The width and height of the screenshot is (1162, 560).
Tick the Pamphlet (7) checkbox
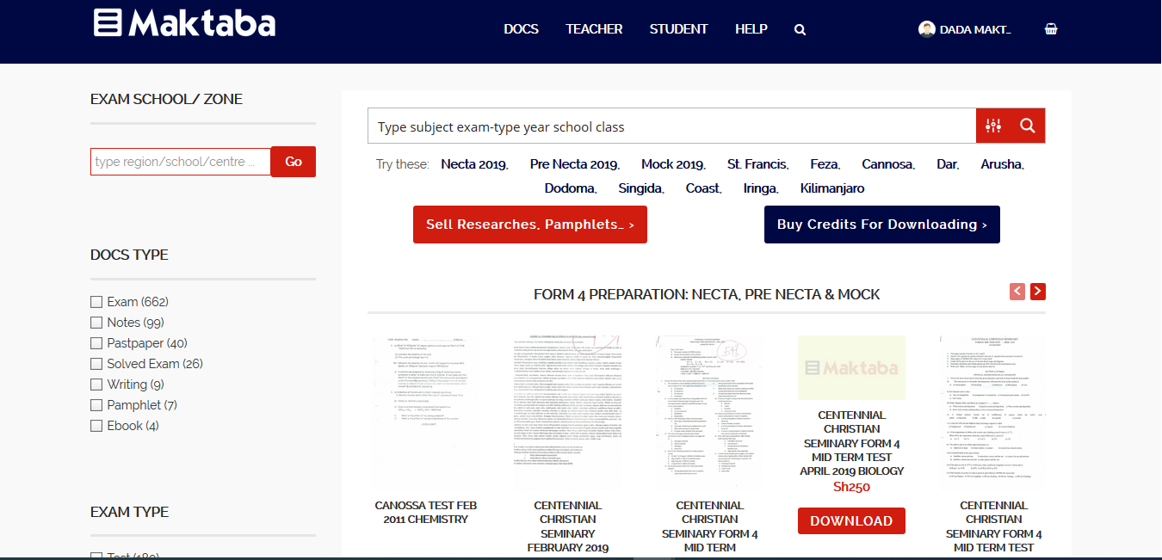96,405
